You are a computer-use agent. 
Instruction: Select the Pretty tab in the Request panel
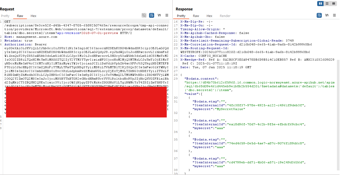(x=5, y=16)
